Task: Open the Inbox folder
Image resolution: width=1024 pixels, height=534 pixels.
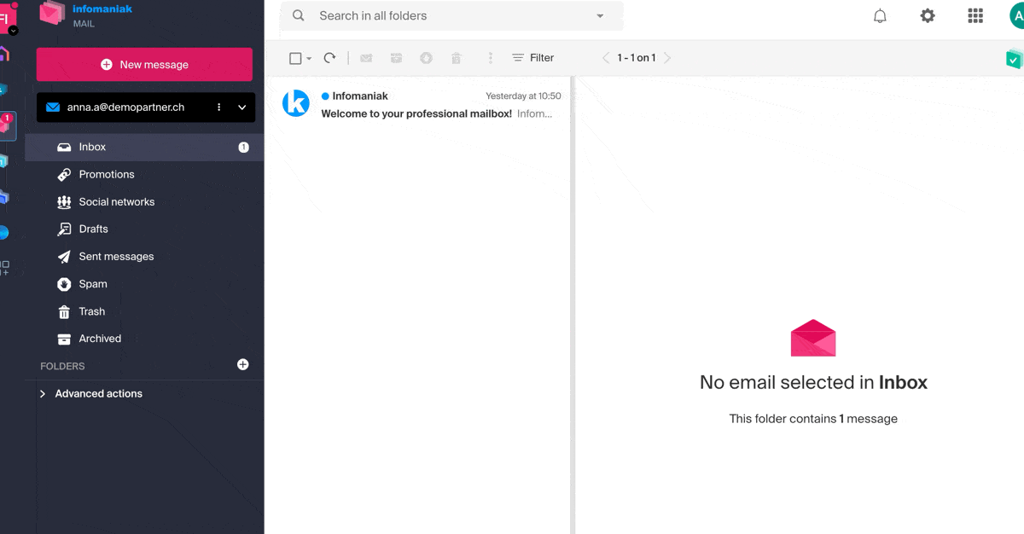Action: (144, 147)
